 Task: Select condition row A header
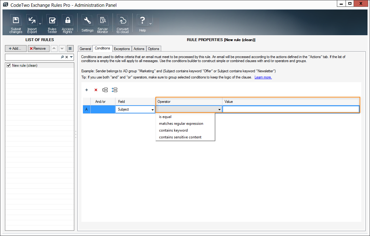click(87, 109)
